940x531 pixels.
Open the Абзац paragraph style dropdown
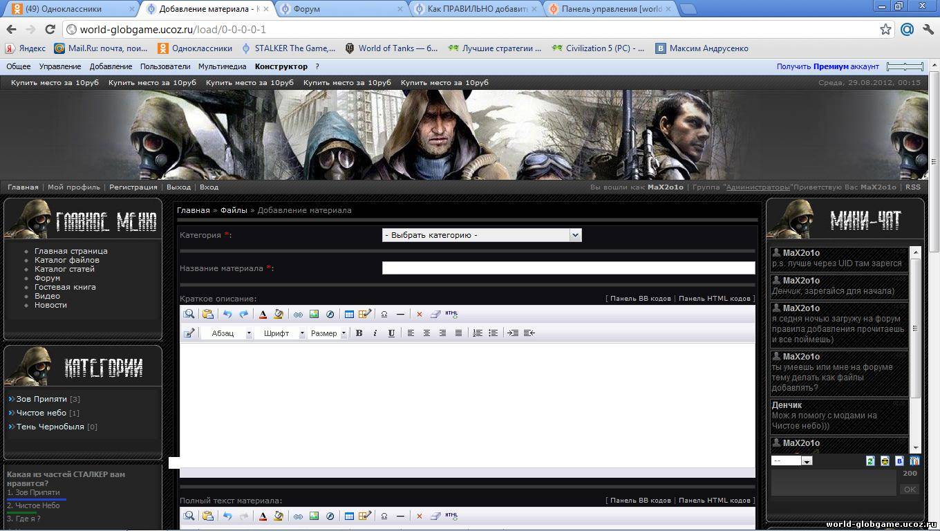point(227,333)
